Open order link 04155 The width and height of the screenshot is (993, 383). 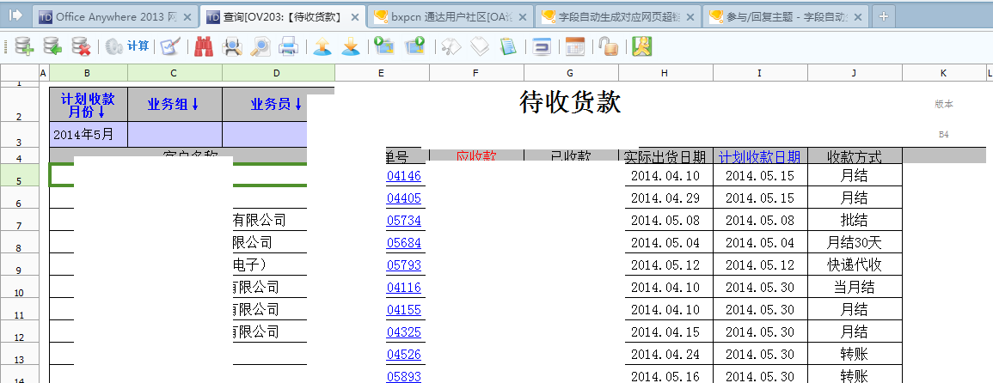click(x=404, y=309)
